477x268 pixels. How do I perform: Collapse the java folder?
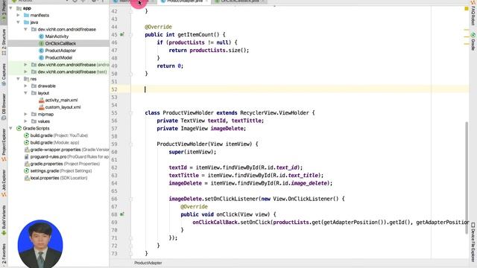(x=18, y=22)
